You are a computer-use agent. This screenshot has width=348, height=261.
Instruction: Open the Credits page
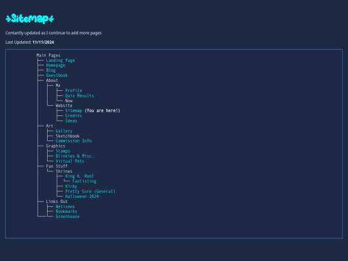[x=73, y=115]
